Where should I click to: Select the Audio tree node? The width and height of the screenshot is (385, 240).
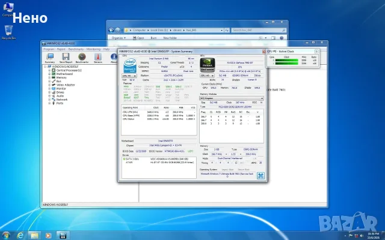point(60,96)
